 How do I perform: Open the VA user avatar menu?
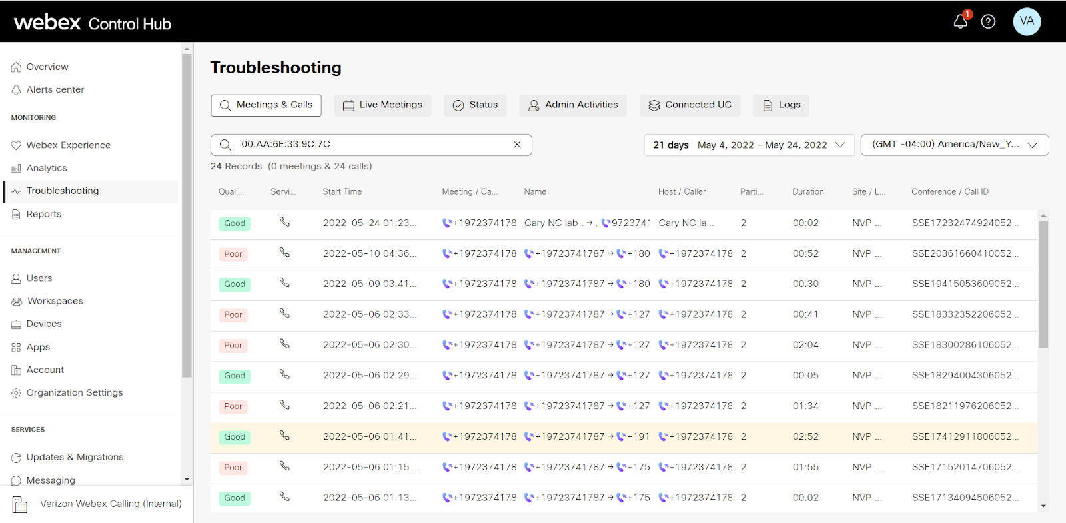(x=1027, y=21)
